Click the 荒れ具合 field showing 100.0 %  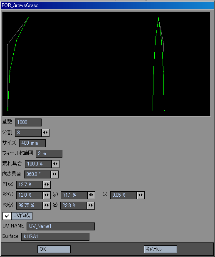point(38,164)
